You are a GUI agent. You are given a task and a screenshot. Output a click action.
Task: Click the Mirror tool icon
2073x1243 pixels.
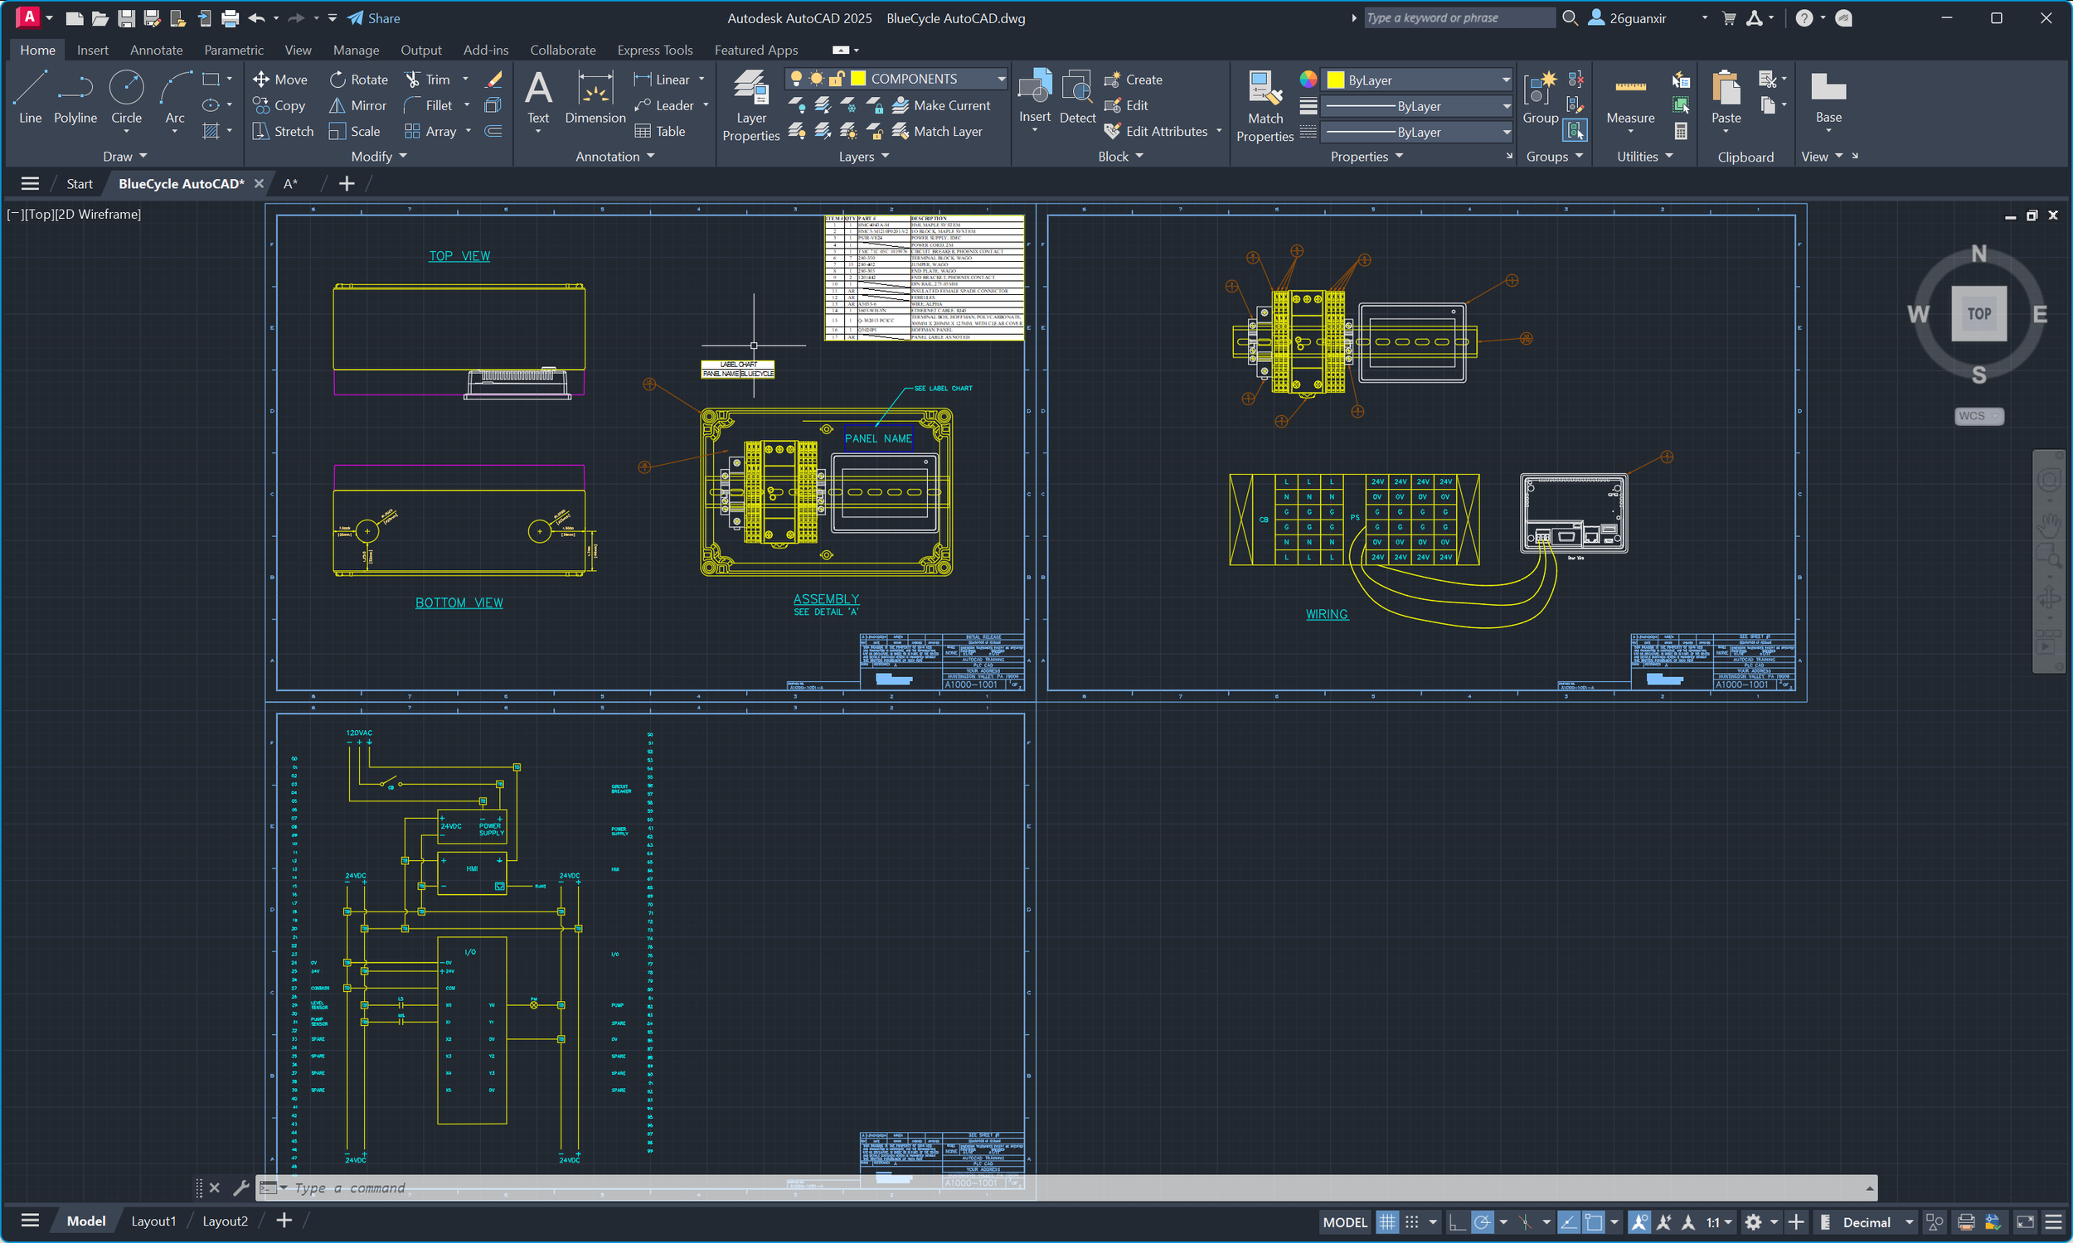(x=337, y=105)
